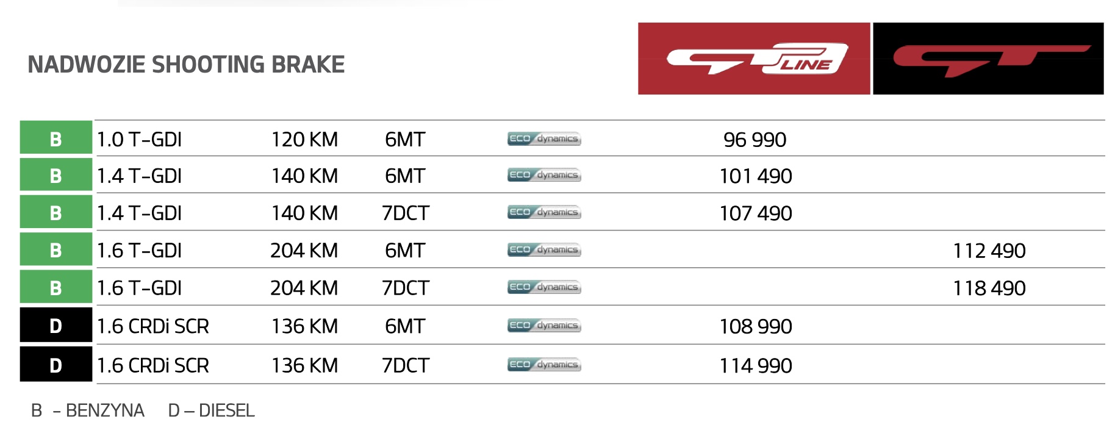Click ECO dynamics badge in 1.6 CRDi 7DCT row

(x=544, y=365)
